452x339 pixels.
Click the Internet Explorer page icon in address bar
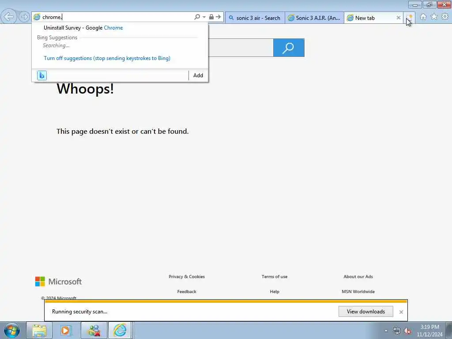point(37,17)
